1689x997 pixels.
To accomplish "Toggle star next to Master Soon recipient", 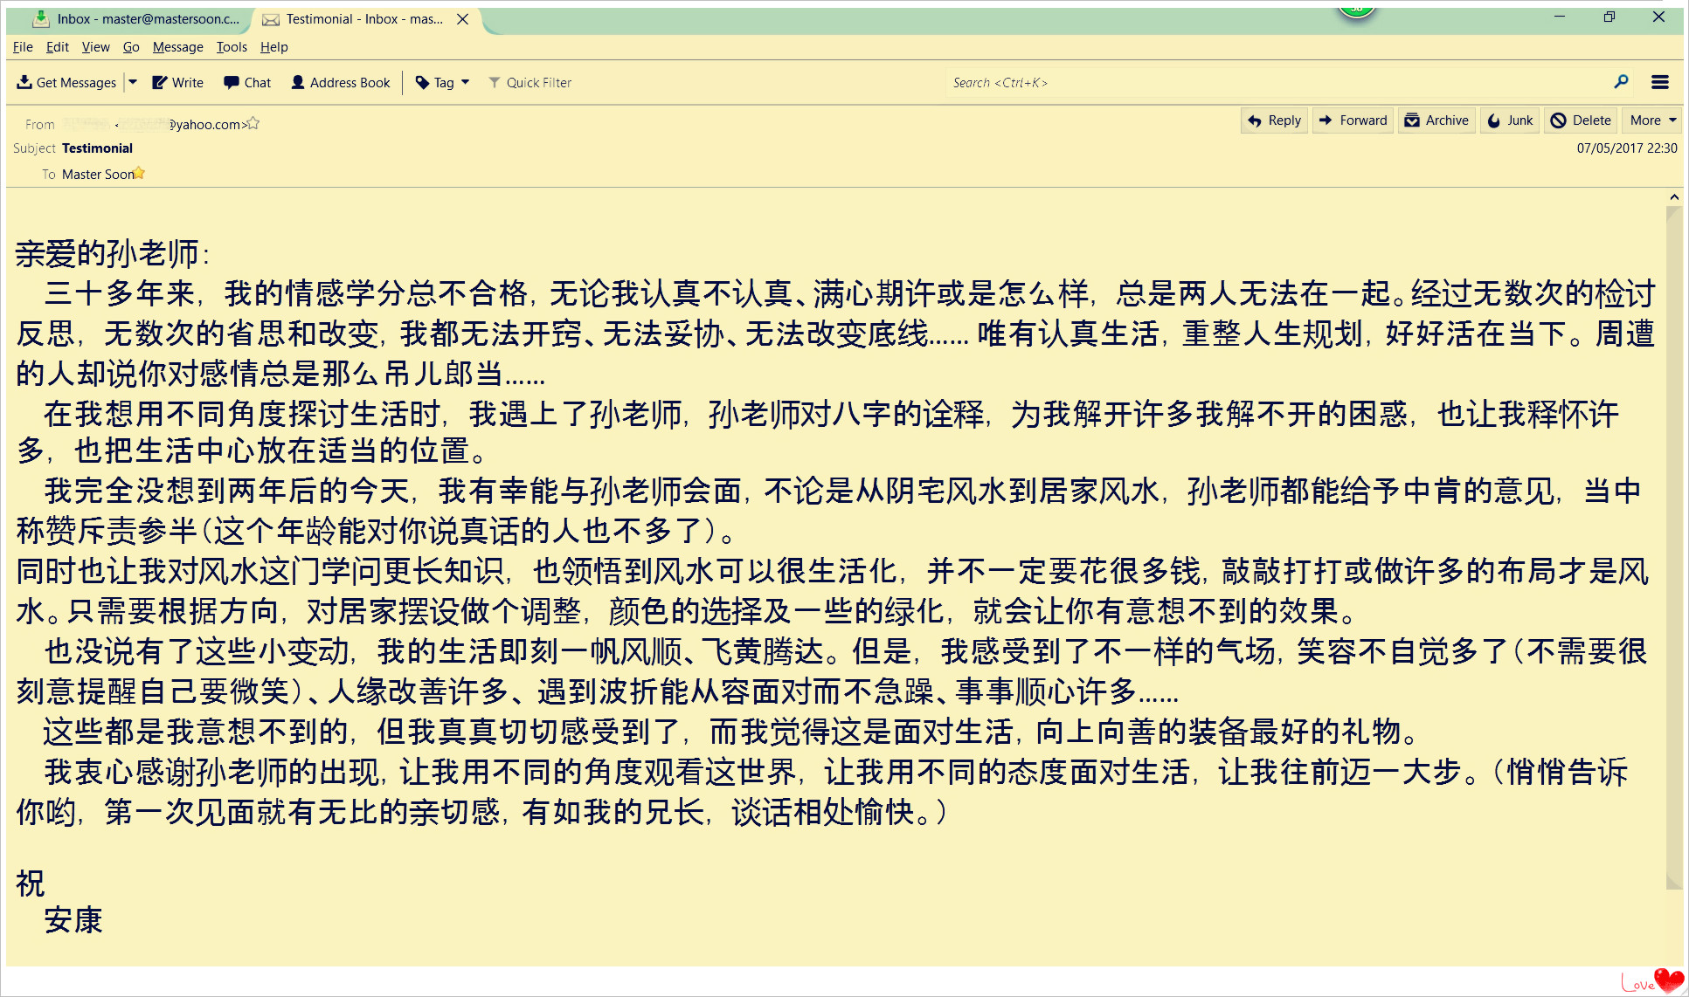I will coord(139,173).
